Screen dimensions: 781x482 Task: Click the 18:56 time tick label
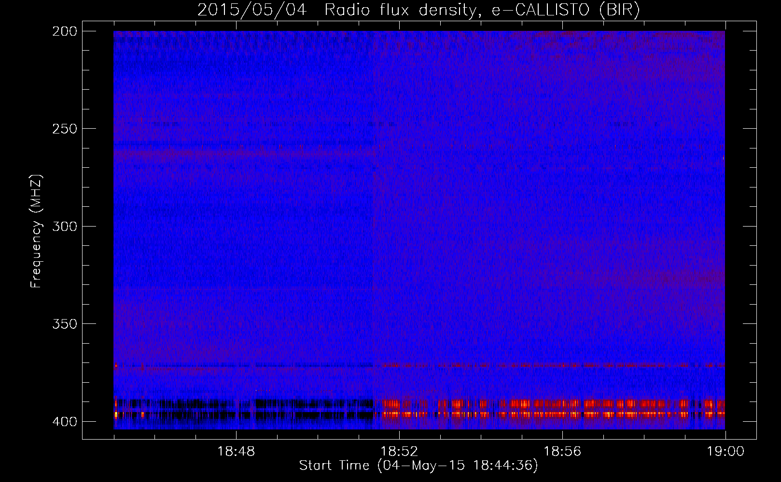point(562,452)
